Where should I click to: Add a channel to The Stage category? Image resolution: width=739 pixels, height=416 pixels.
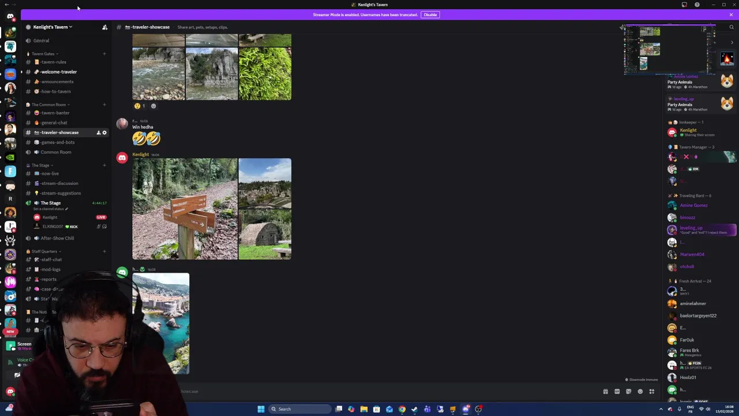104,165
